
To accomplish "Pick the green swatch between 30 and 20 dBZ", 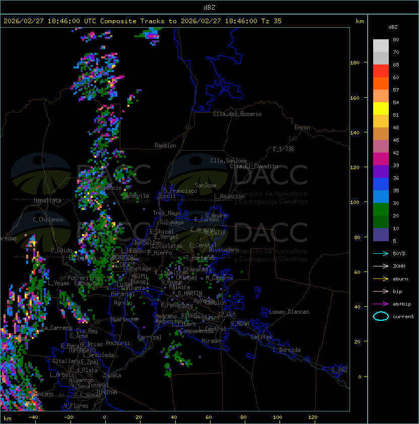I will pyautogui.click(x=381, y=209).
